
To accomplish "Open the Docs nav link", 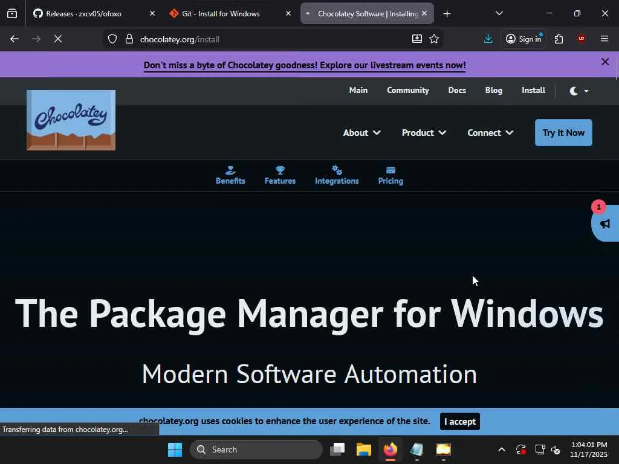I will tap(457, 91).
